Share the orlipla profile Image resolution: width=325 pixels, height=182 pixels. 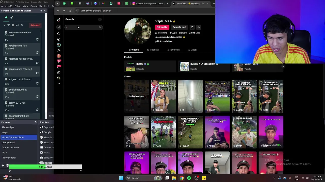pos(199,27)
